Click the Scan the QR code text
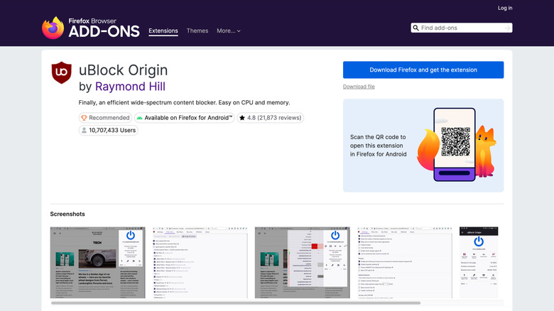 coord(378,146)
